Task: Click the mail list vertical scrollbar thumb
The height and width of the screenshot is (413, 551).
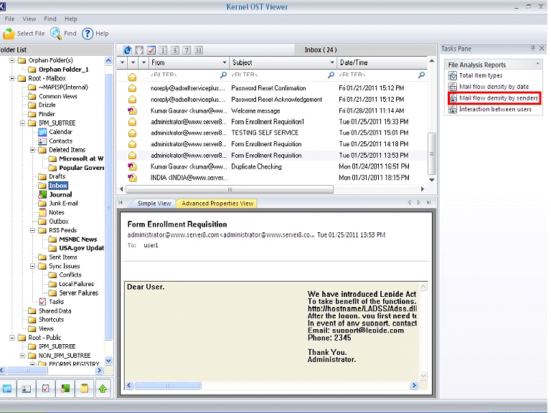Action: click(x=432, y=154)
